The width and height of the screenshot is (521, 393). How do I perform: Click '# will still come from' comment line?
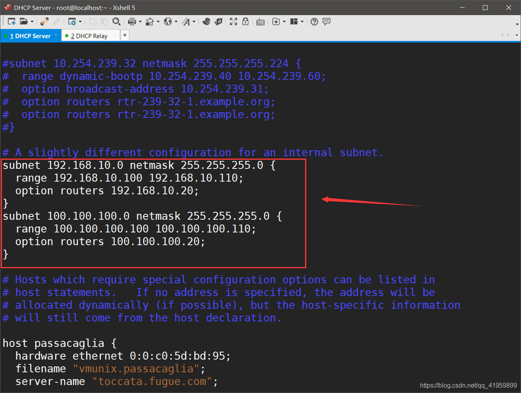142,318
